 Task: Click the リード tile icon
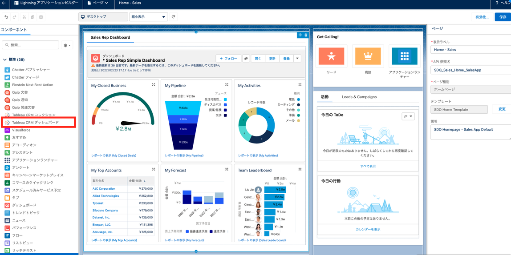[x=332, y=56]
